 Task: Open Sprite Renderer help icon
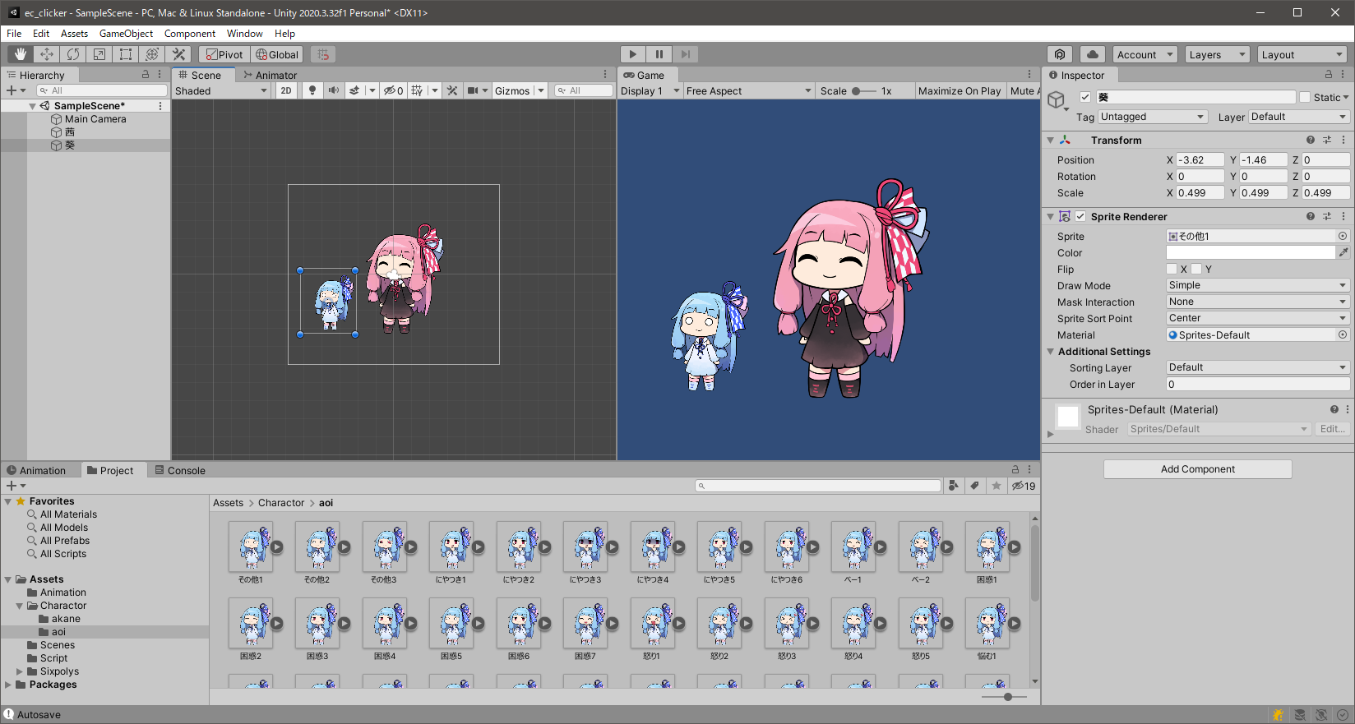[x=1311, y=216]
